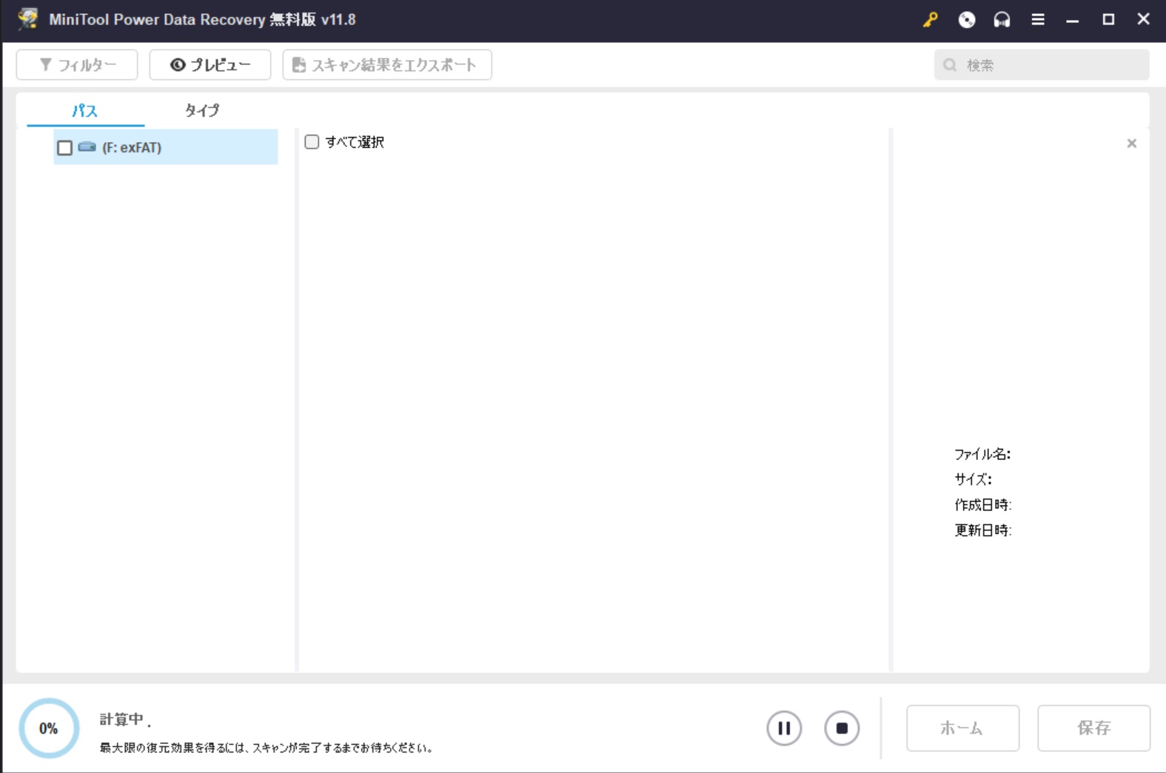Image resolution: width=1166 pixels, height=773 pixels.
Task: Focus the 検索 search field
Action: [x=1042, y=65]
